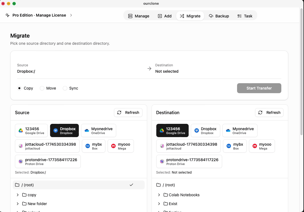Pick the mybx Box account in Source
Viewport: 304px width, 212px height.
click(93, 146)
